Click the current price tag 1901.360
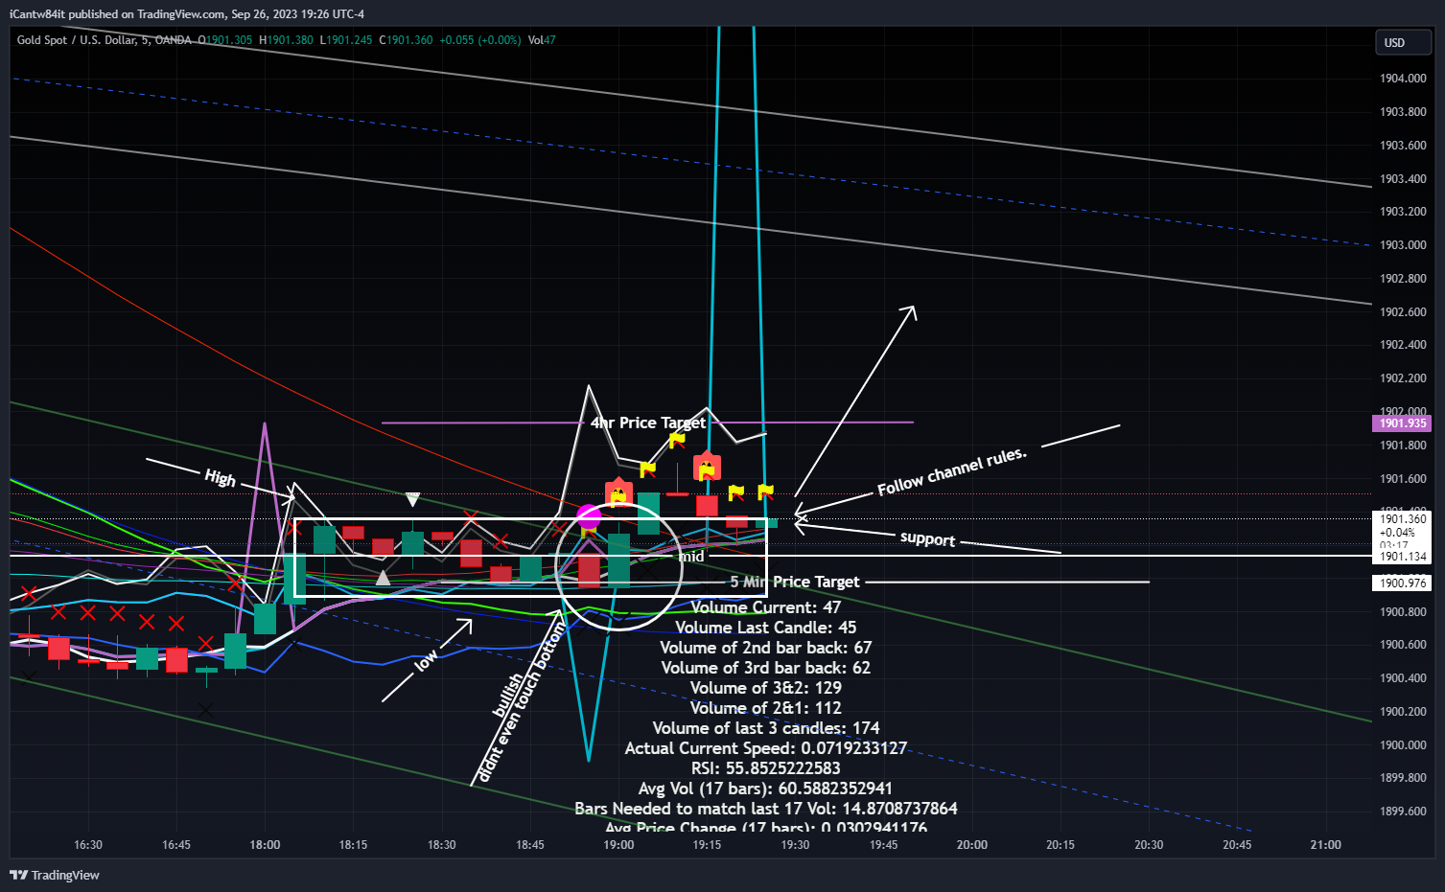The image size is (1445, 892). tap(1403, 519)
